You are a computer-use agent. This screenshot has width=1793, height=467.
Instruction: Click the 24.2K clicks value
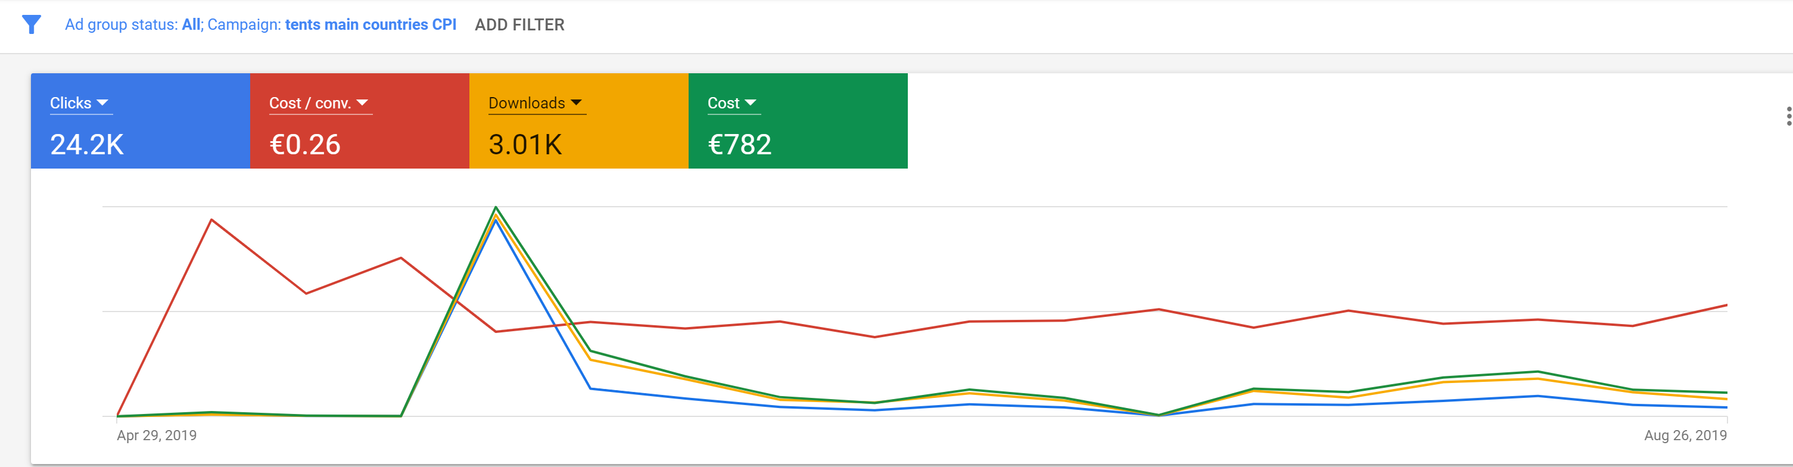[87, 145]
